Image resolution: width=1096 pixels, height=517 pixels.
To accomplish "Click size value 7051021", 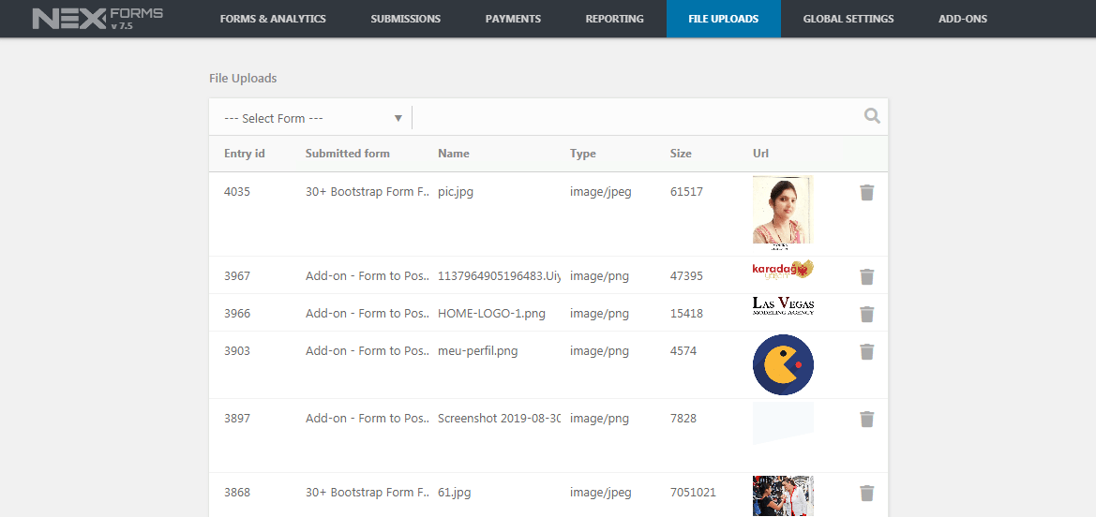I will [693, 493].
